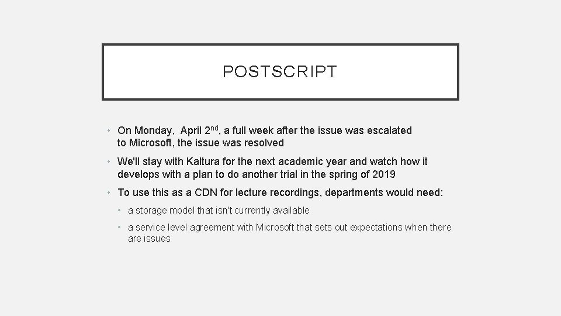Click the bullet marker before 'On Monday'
This screenshot has width=561, height=316.
pyautogui.click(x=109, y=130)
